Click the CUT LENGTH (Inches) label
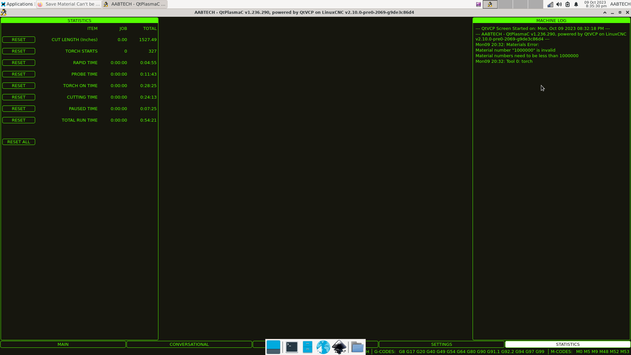 75,40
